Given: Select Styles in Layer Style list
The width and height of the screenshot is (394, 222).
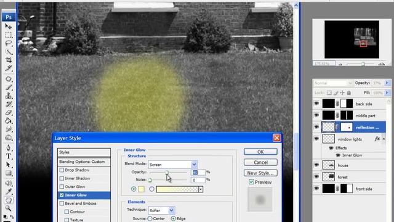Looking at the screenshot, I should pyautogui.click(x=84, y=152).
